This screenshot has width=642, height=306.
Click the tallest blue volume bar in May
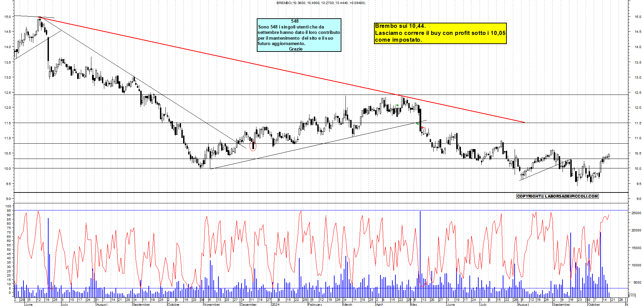(420, 254)
